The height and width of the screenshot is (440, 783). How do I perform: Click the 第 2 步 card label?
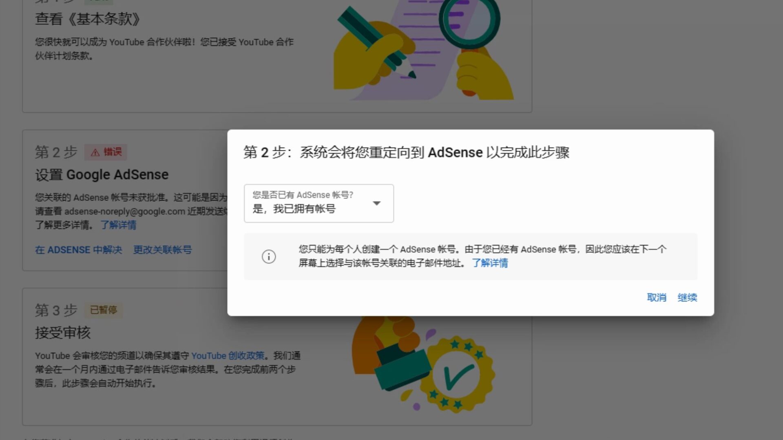pos(56,152)
